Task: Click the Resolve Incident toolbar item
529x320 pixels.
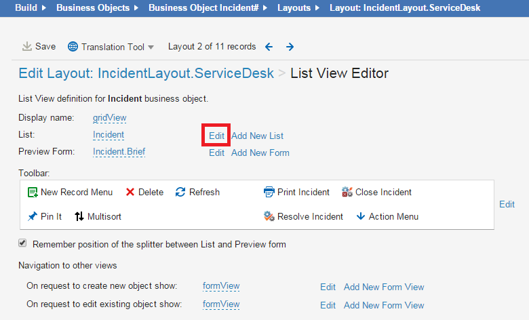Action: 303,217
